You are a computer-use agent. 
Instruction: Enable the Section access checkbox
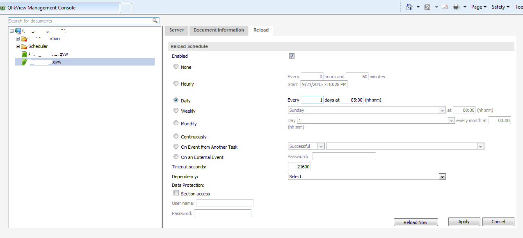(x=176, y=193)
